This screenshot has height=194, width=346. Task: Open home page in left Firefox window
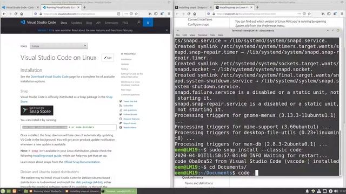(22, 14)
